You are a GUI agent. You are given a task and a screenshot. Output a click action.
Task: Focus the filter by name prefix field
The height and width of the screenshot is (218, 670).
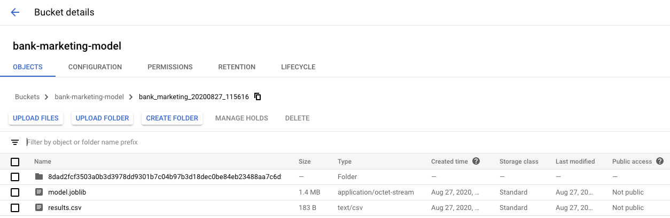(160, 142)
